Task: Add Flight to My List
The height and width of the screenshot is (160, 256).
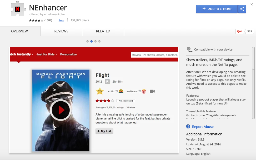Action: (x=104, y=131)
